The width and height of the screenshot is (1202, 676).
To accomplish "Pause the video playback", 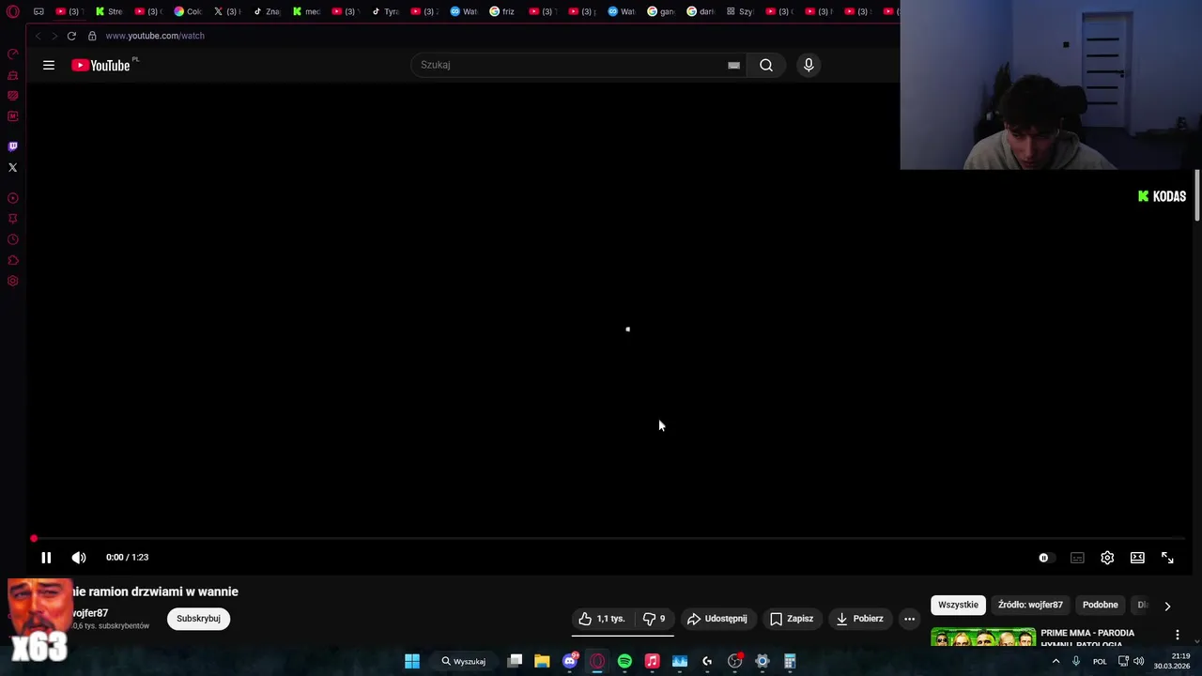I will [x=45, y=558].
